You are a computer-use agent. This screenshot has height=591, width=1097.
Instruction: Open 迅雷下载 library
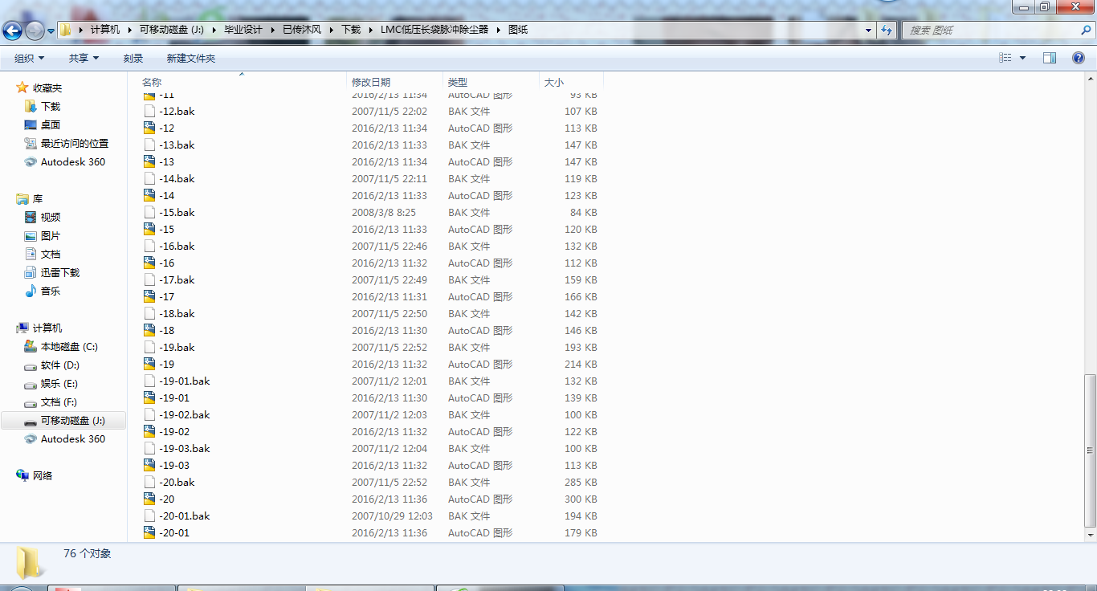[60, 273]
